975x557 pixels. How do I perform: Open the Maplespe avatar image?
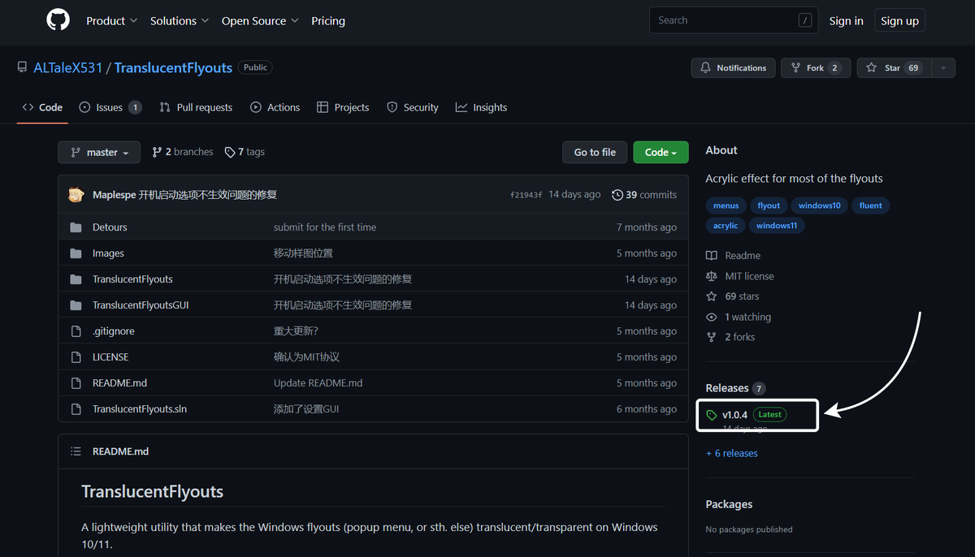[x=76, y=195]
